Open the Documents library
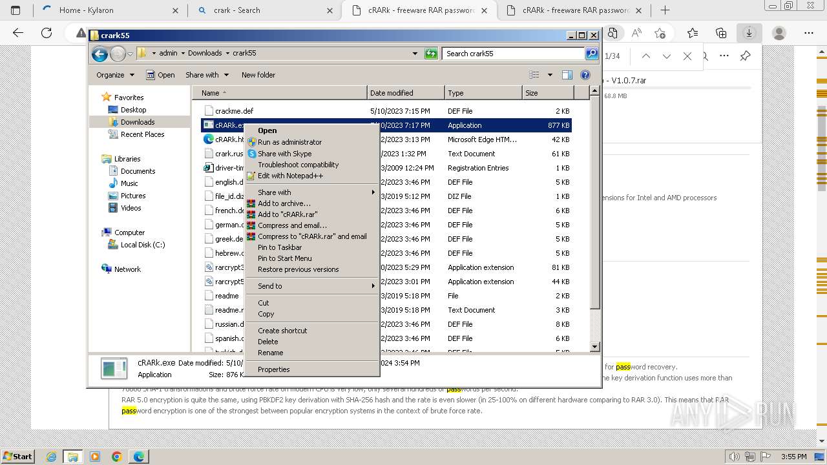 (138, 171)
